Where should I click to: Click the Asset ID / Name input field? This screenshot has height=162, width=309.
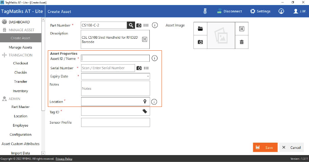click(x=115, y=58)
